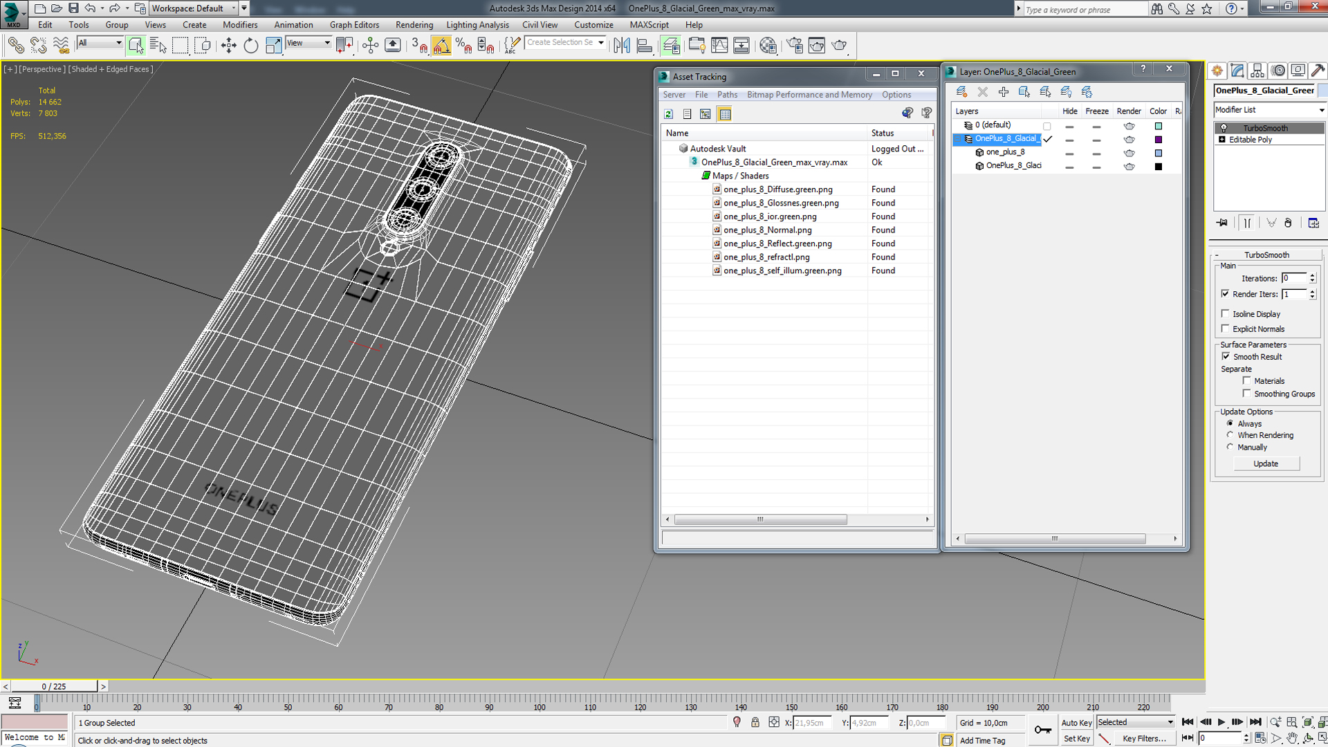Viewport: 1328px width, 747px height.
Task: Open Select by Name tool
Action: pyautogui.click(x=158, y=46)
